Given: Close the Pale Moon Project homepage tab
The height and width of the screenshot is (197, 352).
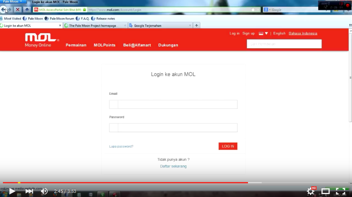Looking at the screenshot, I should click(x=125, y=25).
